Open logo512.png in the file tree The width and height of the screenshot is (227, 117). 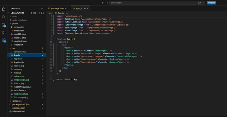pos(27,38)
